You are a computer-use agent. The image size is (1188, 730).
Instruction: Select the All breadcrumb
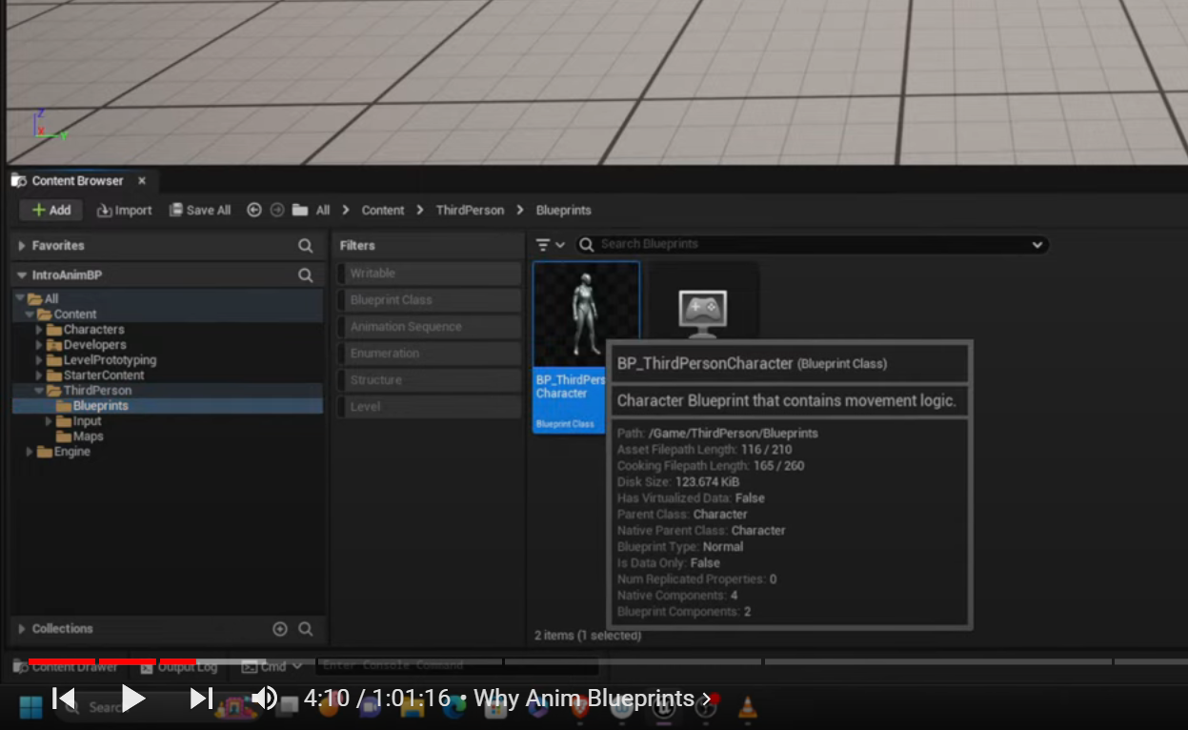323,211
